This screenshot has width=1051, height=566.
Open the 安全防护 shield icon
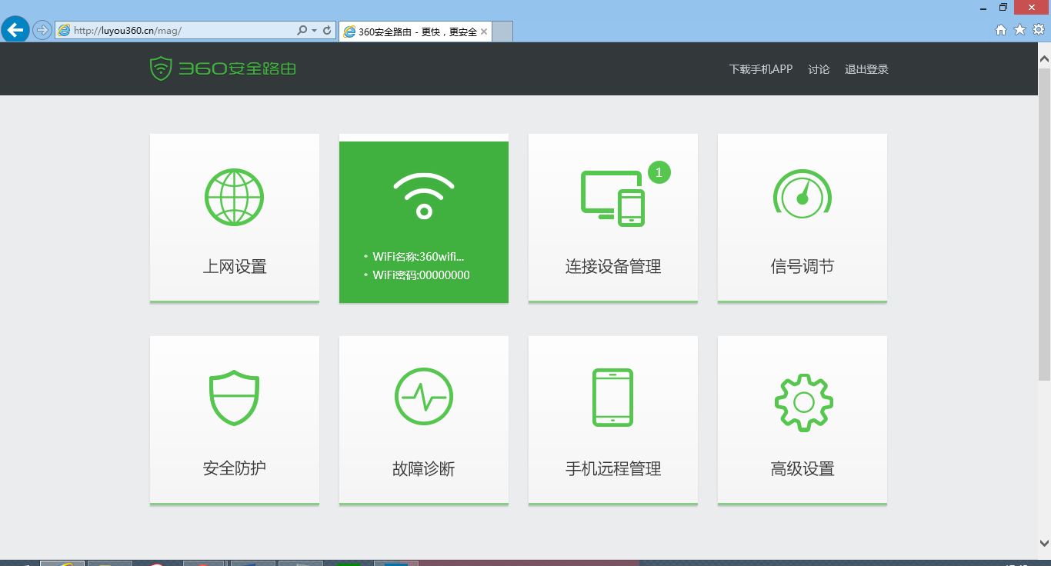(x=234, y=398)
